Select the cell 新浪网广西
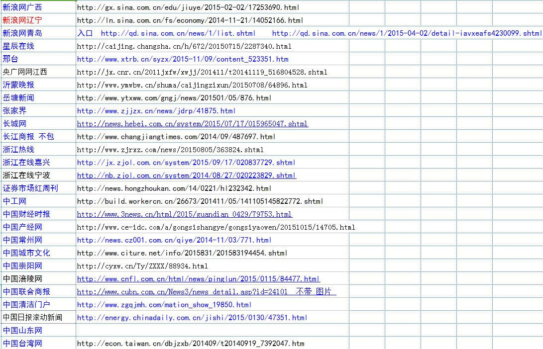543x349 pixels. pos(38,7)
